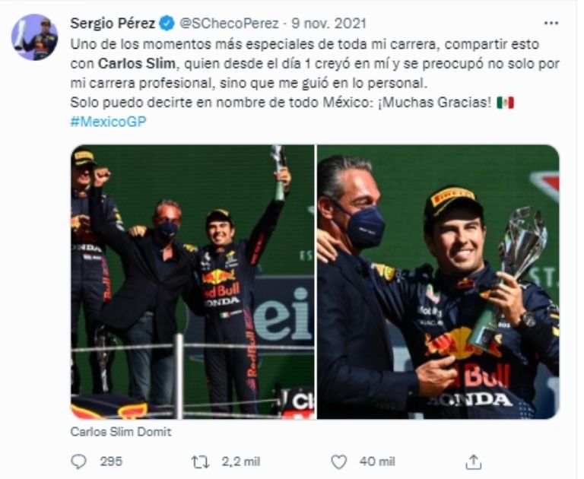Click the share upload icon
Viewport: 584px width, 479px height.
pyautogui.click(x=473, y=461)
